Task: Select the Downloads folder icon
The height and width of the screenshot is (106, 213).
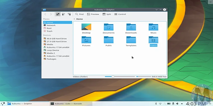Action: (x=131, y=27)
